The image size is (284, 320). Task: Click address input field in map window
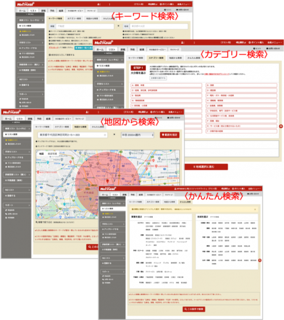72,135
